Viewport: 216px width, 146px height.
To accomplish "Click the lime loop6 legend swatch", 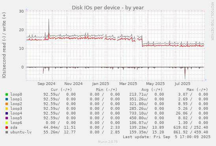I will 7,123.
